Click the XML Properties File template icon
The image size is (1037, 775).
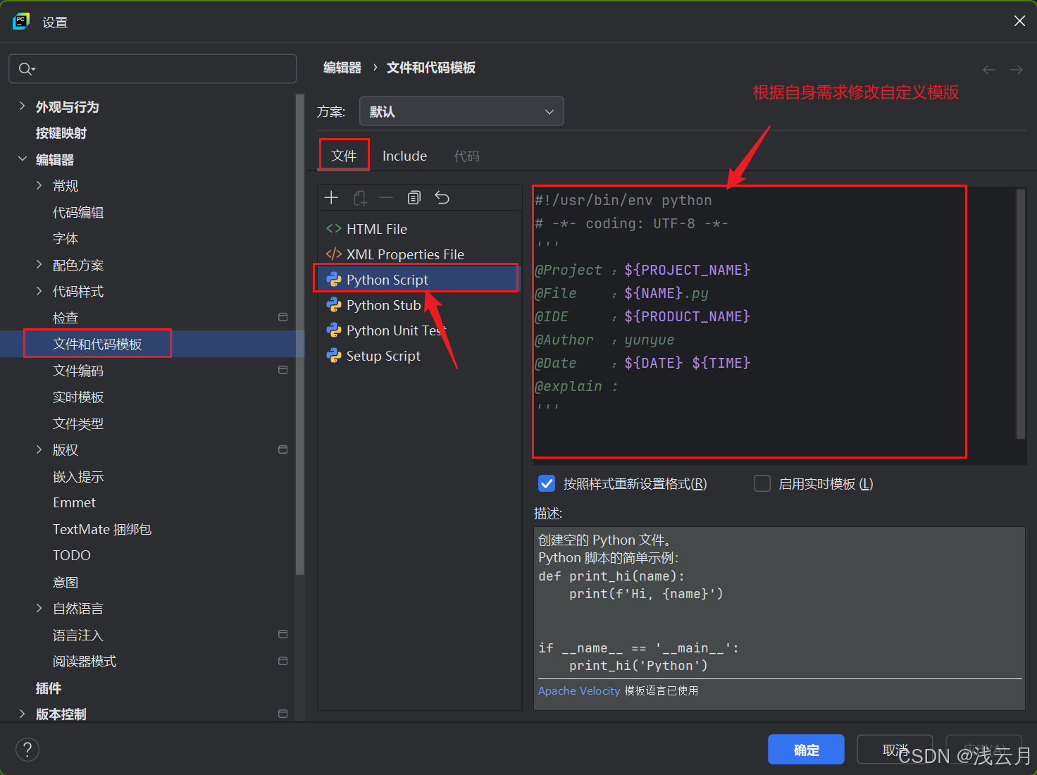click(333, 254)
